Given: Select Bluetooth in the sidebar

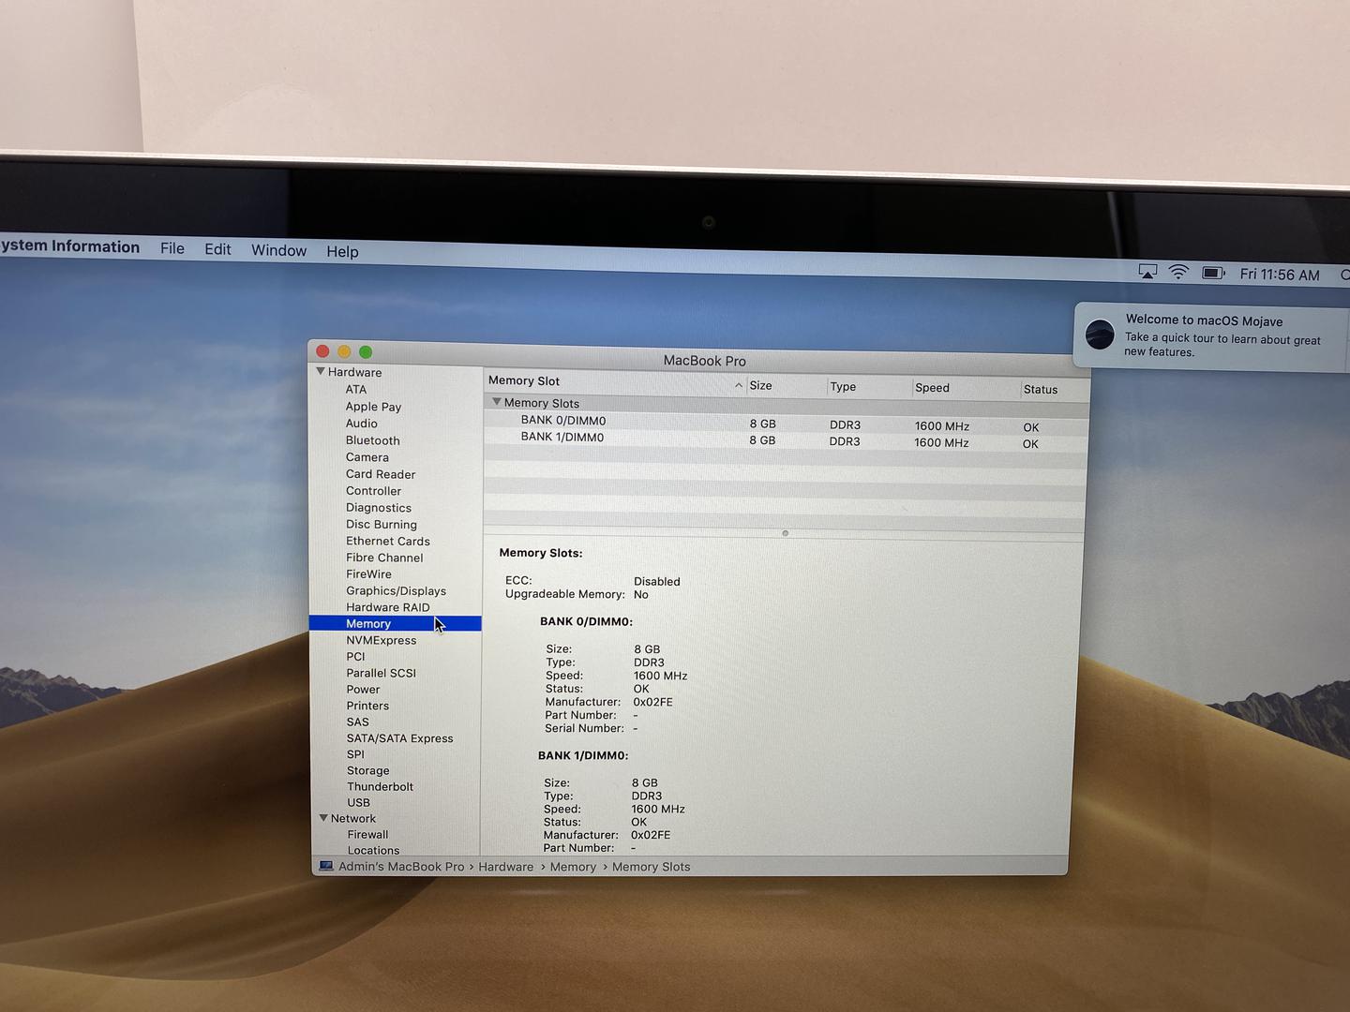Looking at the screenshot, I should pos(373,439).
